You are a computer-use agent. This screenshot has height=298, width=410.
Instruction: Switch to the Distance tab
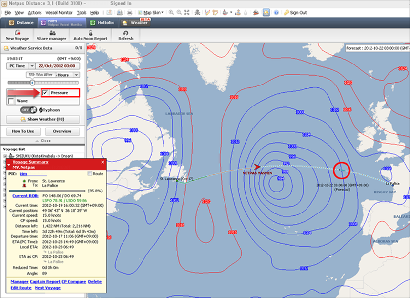21,23
